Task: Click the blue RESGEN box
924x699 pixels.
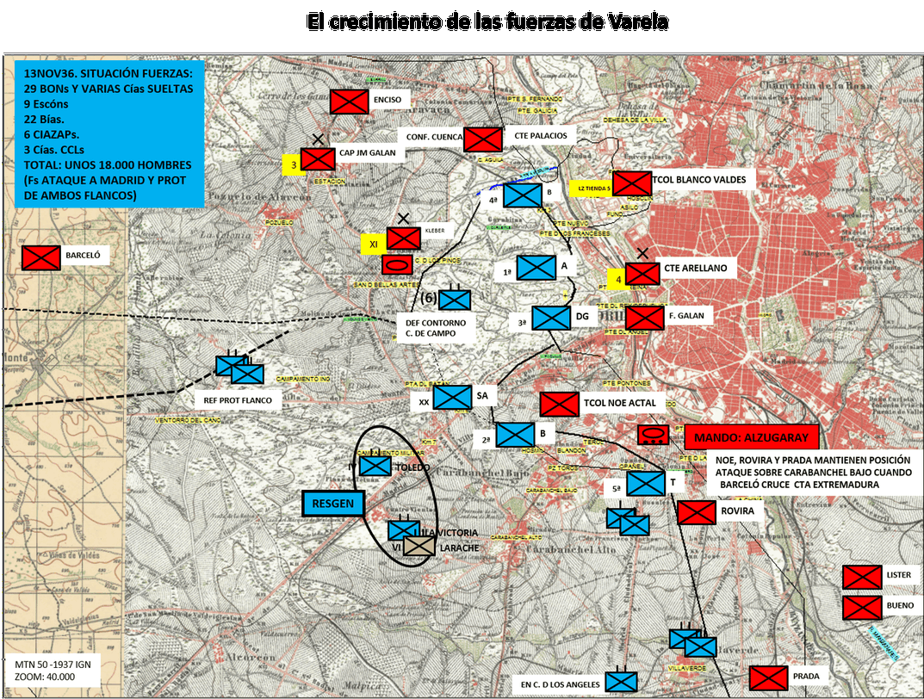Action: tap(333, 504)
